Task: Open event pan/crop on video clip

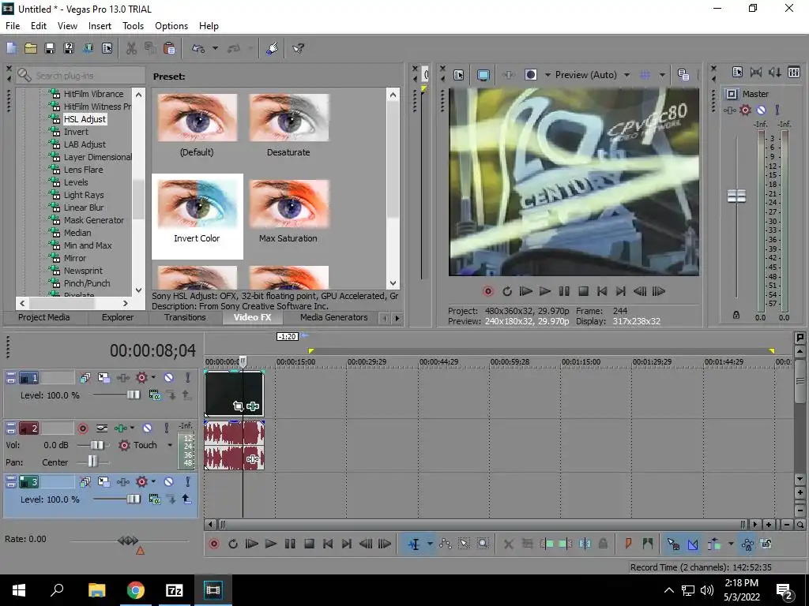Action: point(238,406)
